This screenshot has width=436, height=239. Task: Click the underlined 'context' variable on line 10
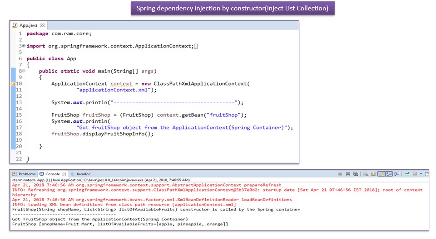coord(121,84)
